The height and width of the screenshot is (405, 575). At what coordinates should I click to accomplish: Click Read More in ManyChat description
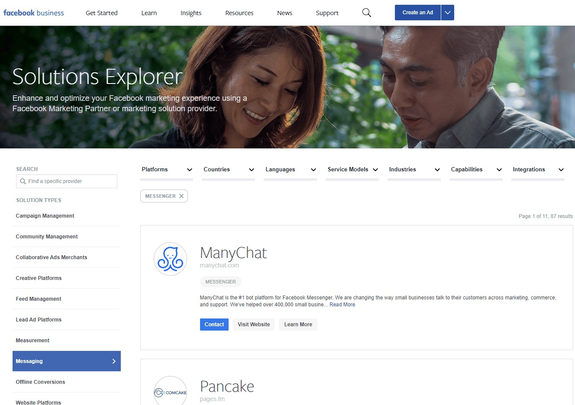coord(342,305)
